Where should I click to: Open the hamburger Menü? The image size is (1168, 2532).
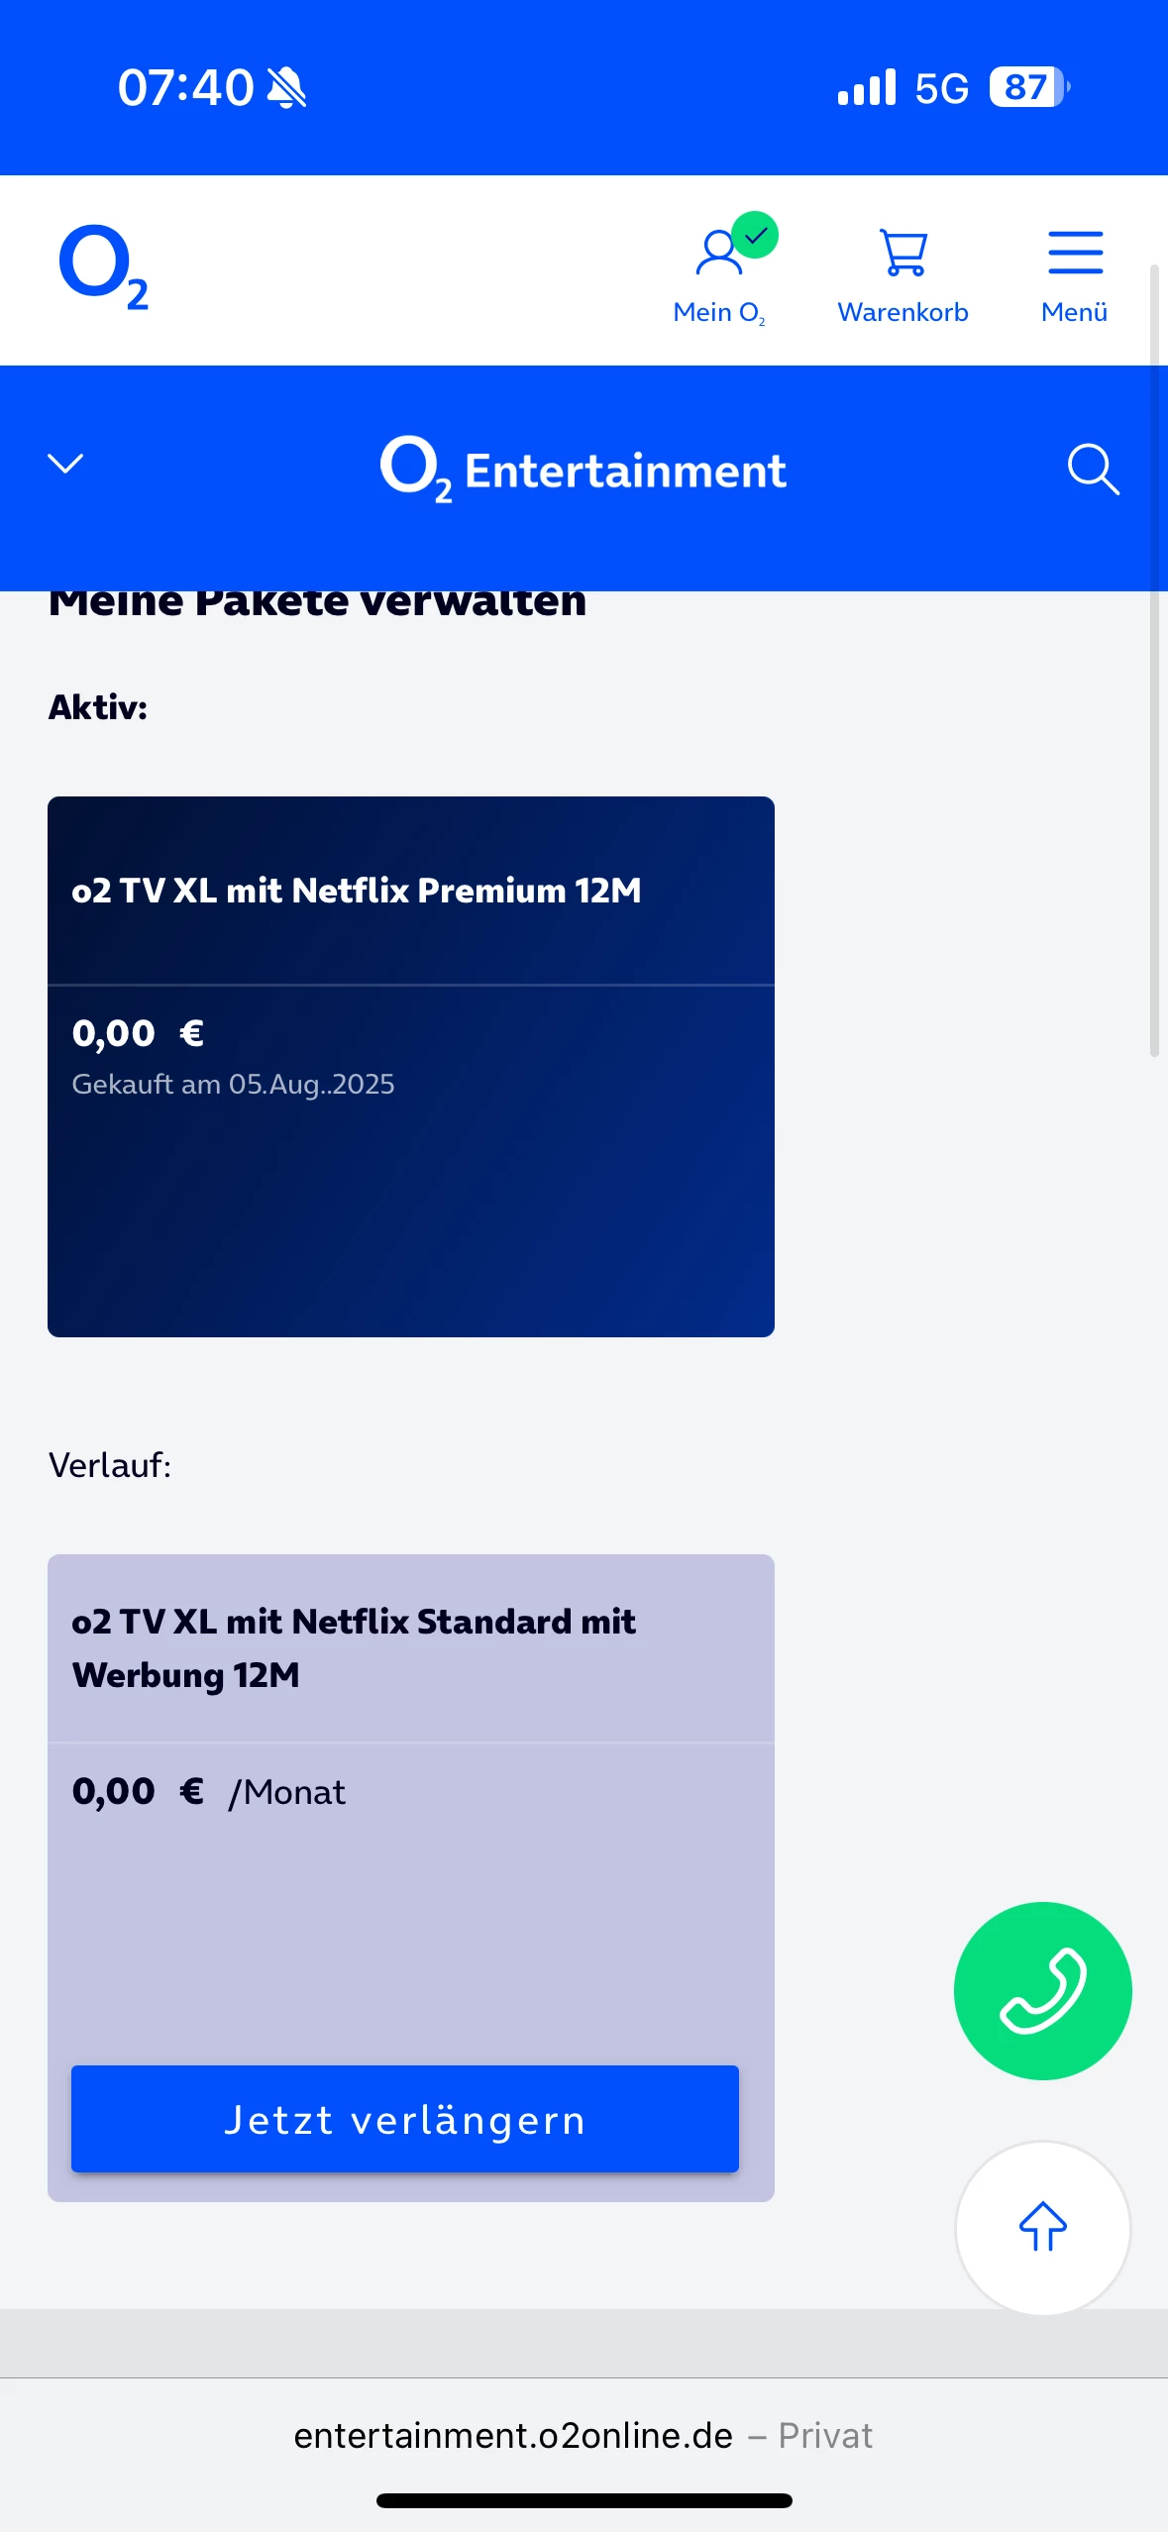pos(1075,253)
